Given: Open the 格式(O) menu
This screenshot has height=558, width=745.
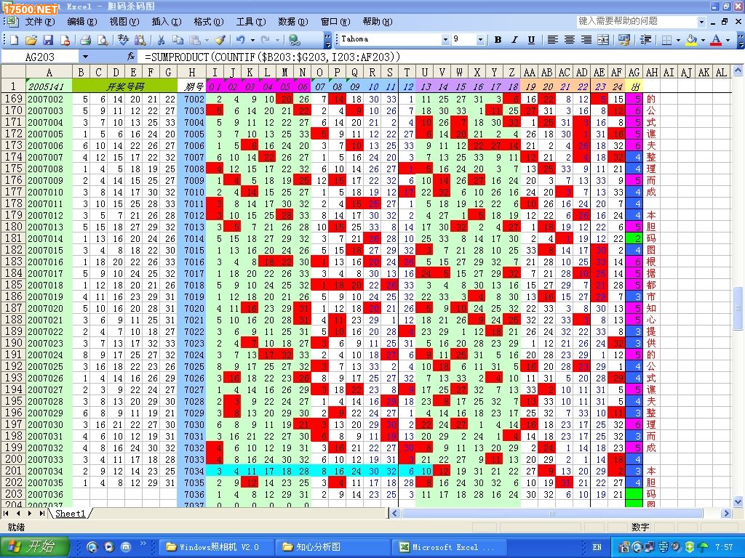Looking at the screenshot, I should (x=209, y=22).
